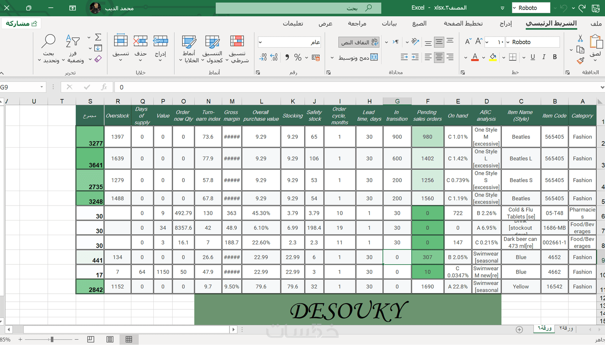Click the Increase Decimal icon
The width and height of the screenshot is (605, 345).
(274, 57)
